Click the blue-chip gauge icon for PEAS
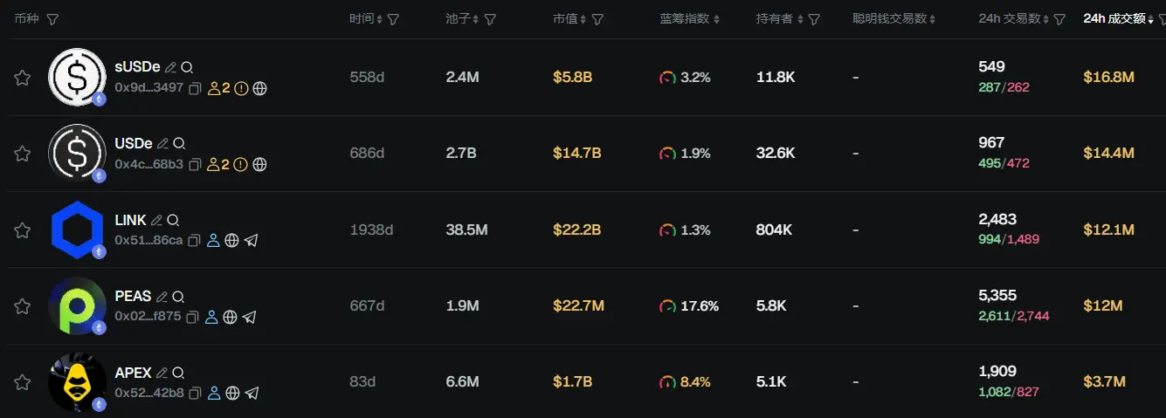The width and height of the screenshot is (1166, 418). coord(667,306)
